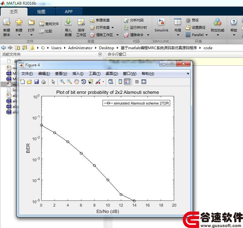
Task: Click the New Script (新建脚本) icon
Action: (x=6, y=22)
